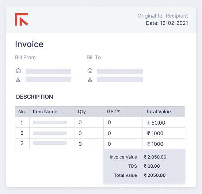Select item name placeholder in row 1
The image size is (202, 194).
coord(50,122)
